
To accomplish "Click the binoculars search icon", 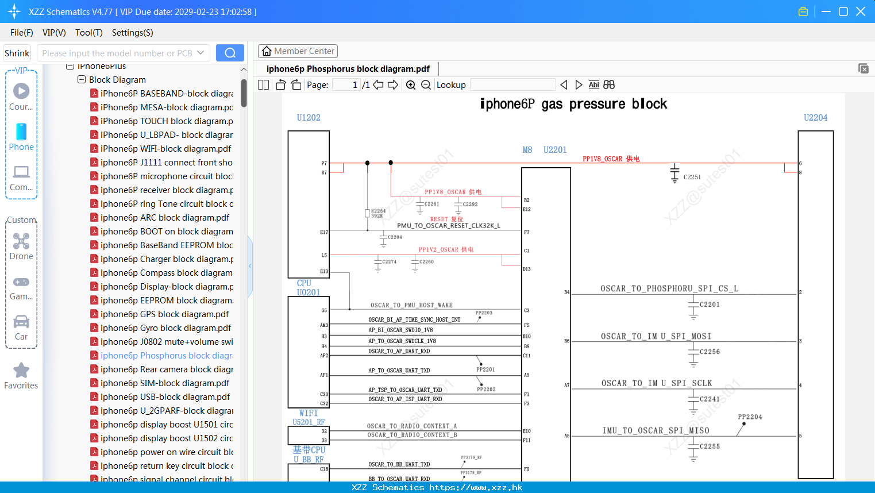I will pos(609,85).
